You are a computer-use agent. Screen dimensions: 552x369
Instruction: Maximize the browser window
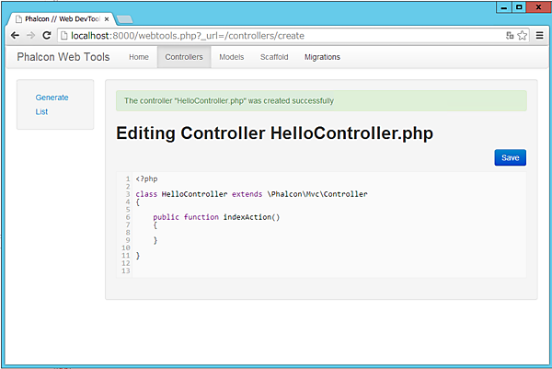tap(519, 7)
